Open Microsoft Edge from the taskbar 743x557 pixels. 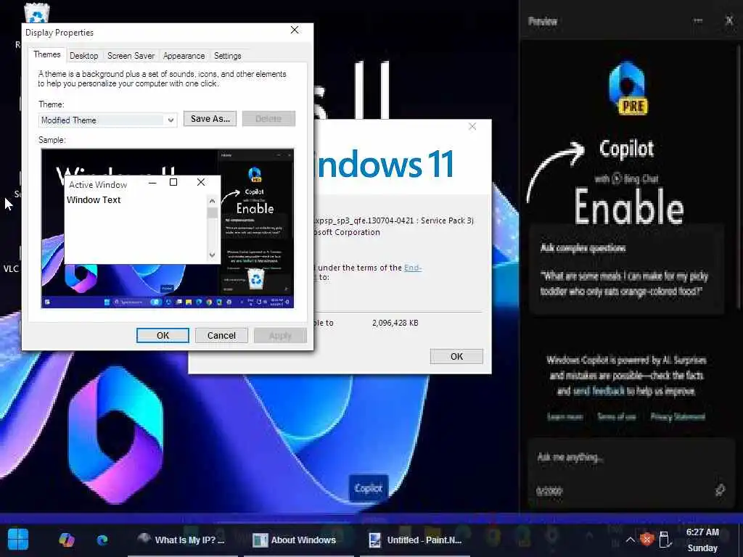click(102, 540)
